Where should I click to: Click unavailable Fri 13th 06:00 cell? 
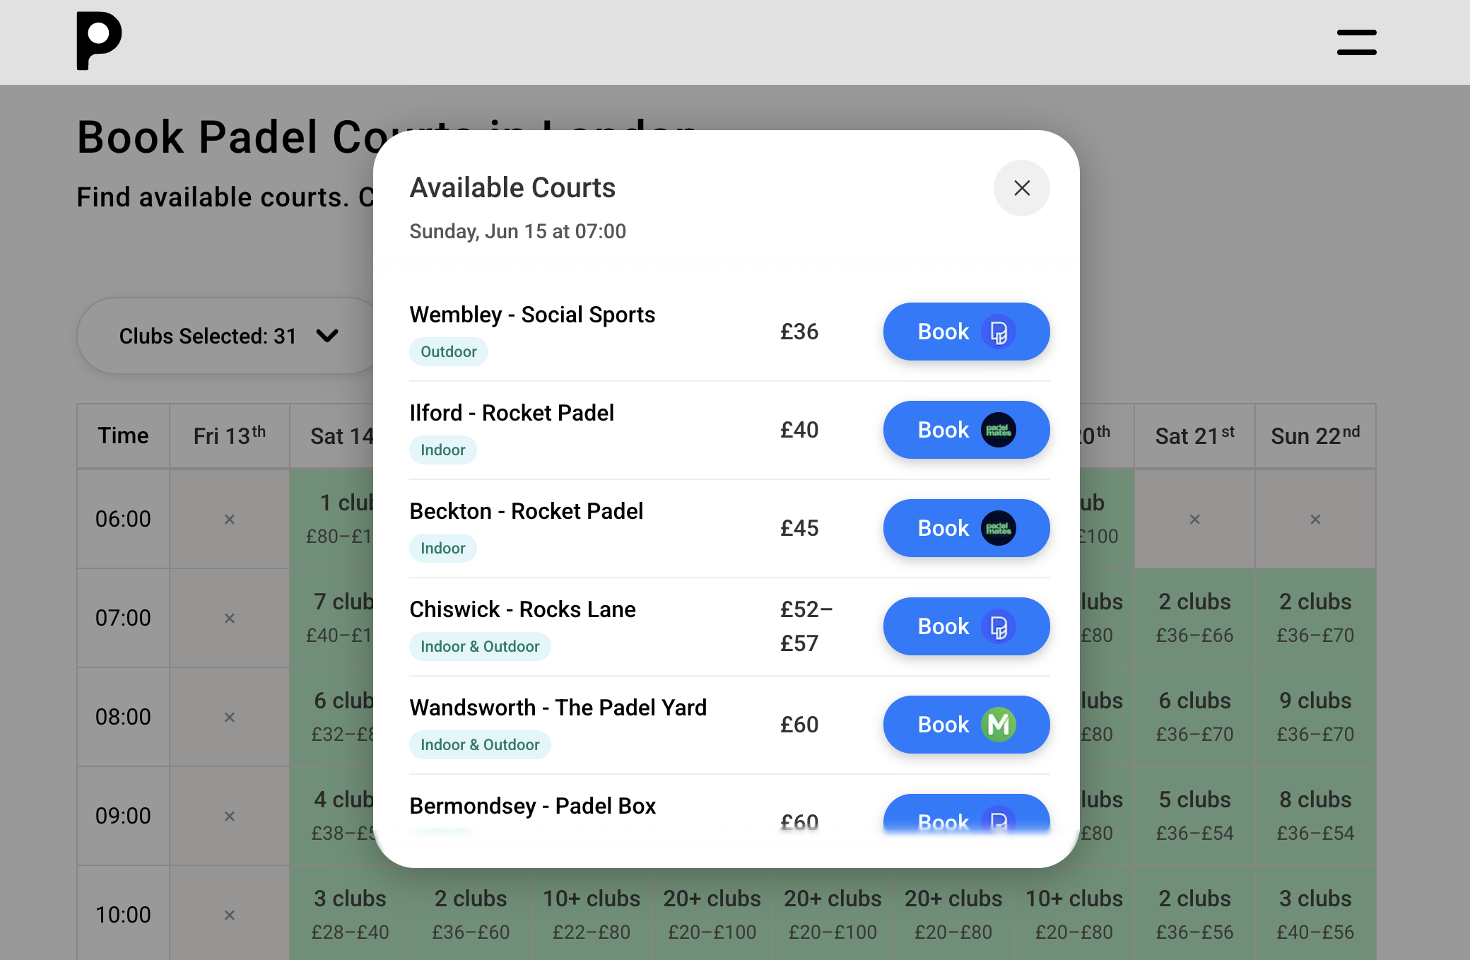click(x=230, y=519)
